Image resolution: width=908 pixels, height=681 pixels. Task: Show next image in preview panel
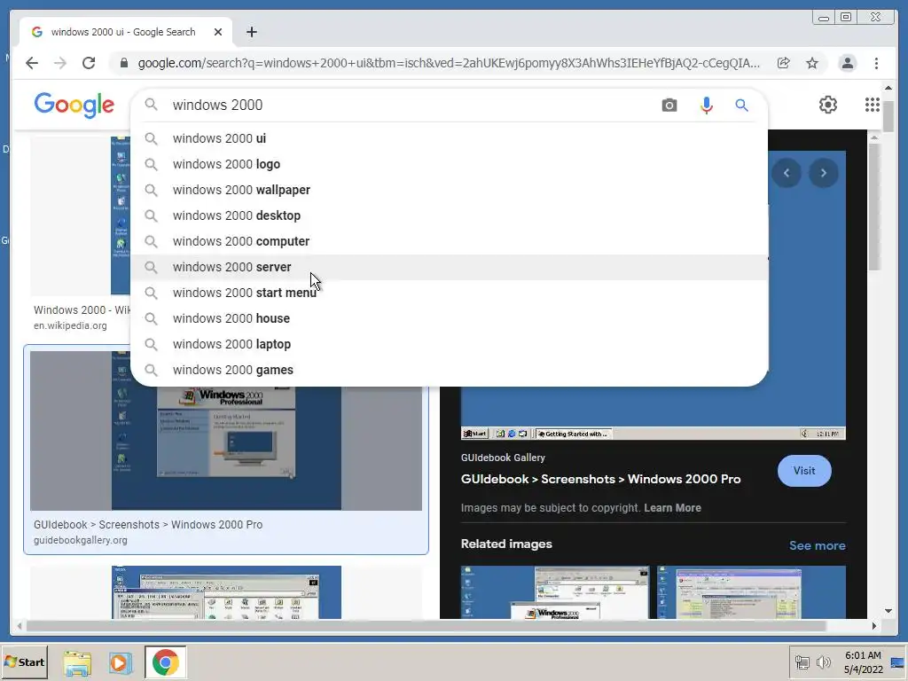(x=823, y=173)
